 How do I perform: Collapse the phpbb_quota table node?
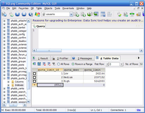pos(4,78)
